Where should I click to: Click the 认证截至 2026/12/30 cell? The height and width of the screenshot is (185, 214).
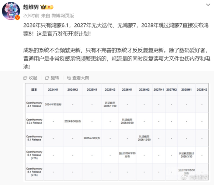(144, 138)
